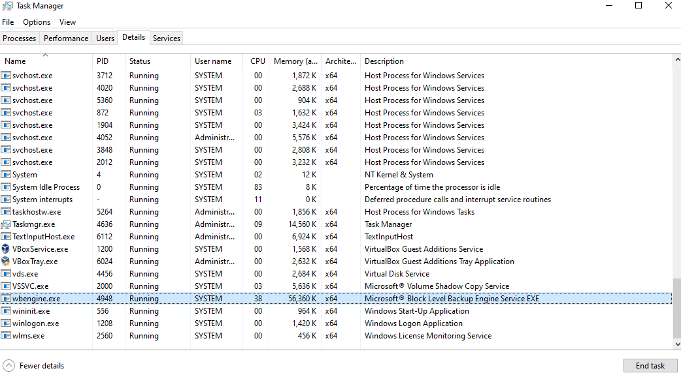The image size is (681, 375).
Task: Select the Details tab
Action: coord(134,37)
